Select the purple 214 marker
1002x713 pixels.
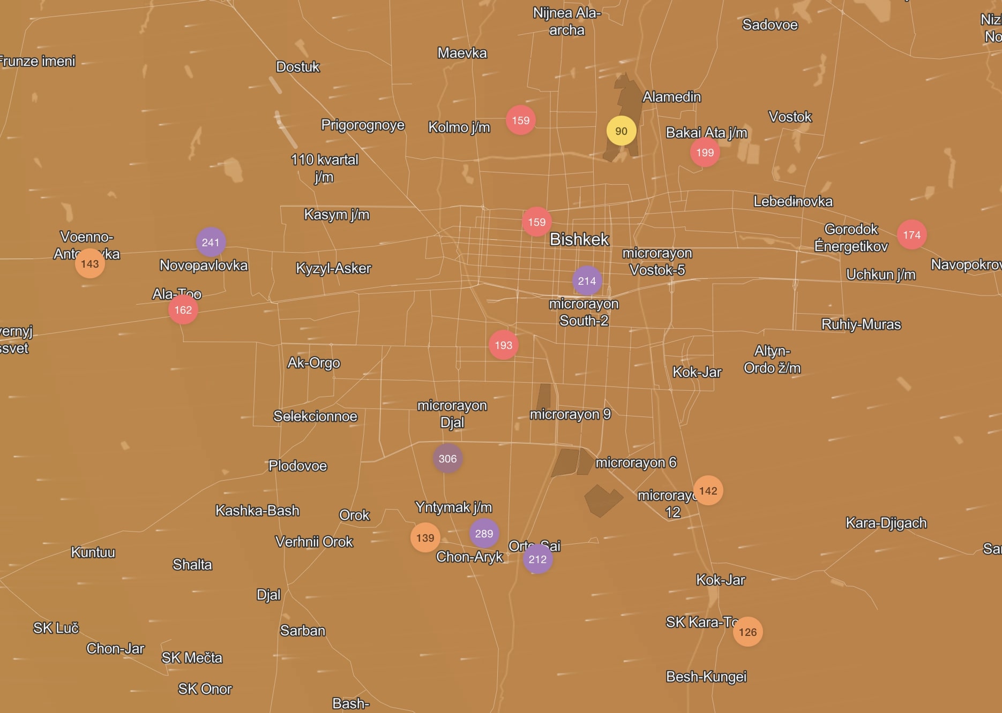(587, 281)
